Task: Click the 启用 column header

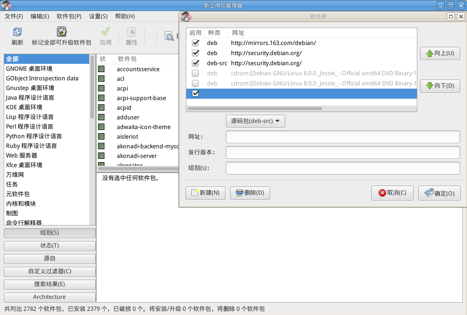Action: 196,33
